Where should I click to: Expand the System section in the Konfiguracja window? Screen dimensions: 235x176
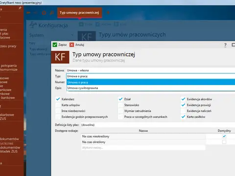72,35
